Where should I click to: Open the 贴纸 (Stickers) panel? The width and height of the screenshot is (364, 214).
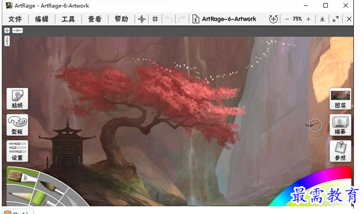pyautogui.click(x=17, y=99)
